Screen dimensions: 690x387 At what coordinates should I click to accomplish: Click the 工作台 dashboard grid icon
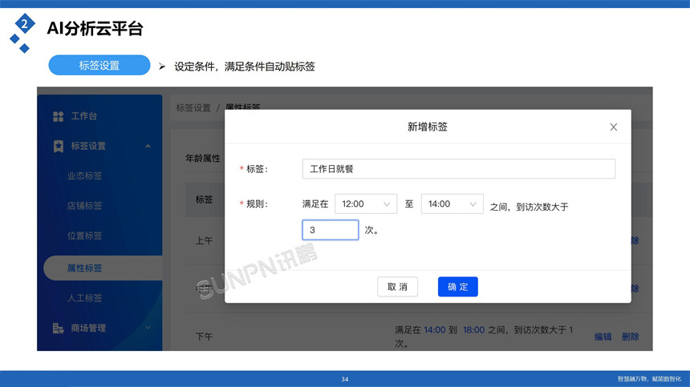(58, 116)
